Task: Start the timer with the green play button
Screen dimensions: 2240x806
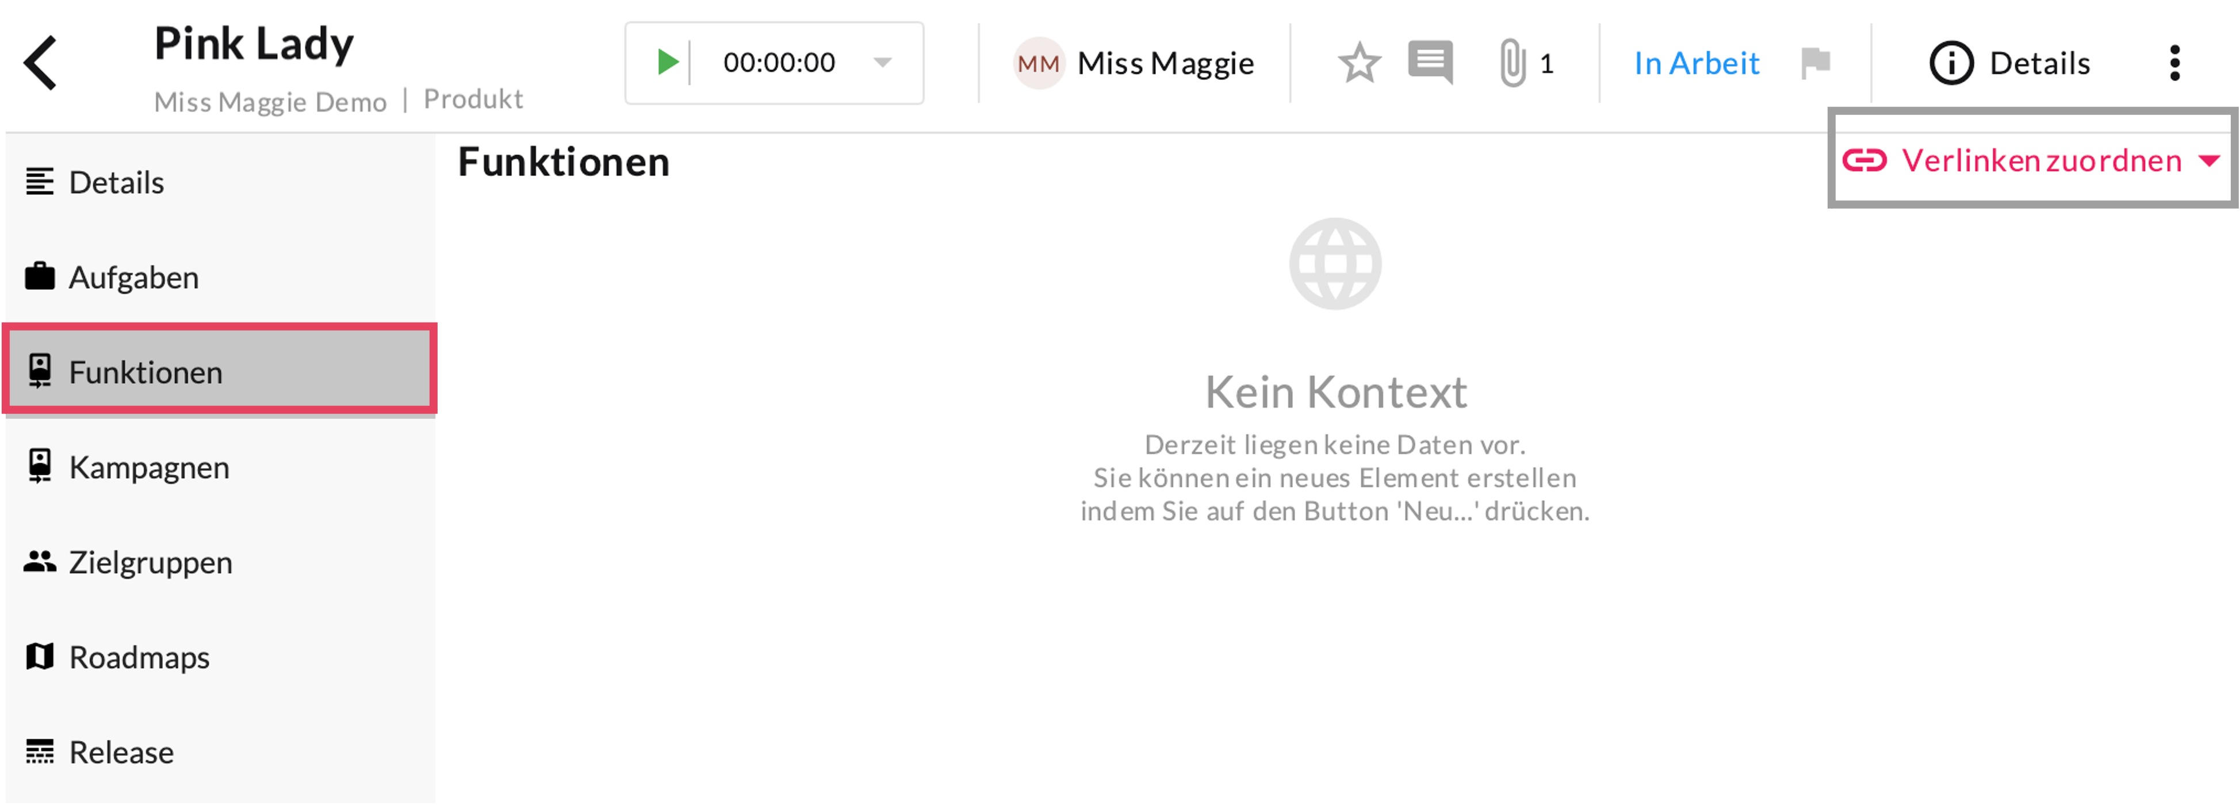Action: (x=667, y=63)
